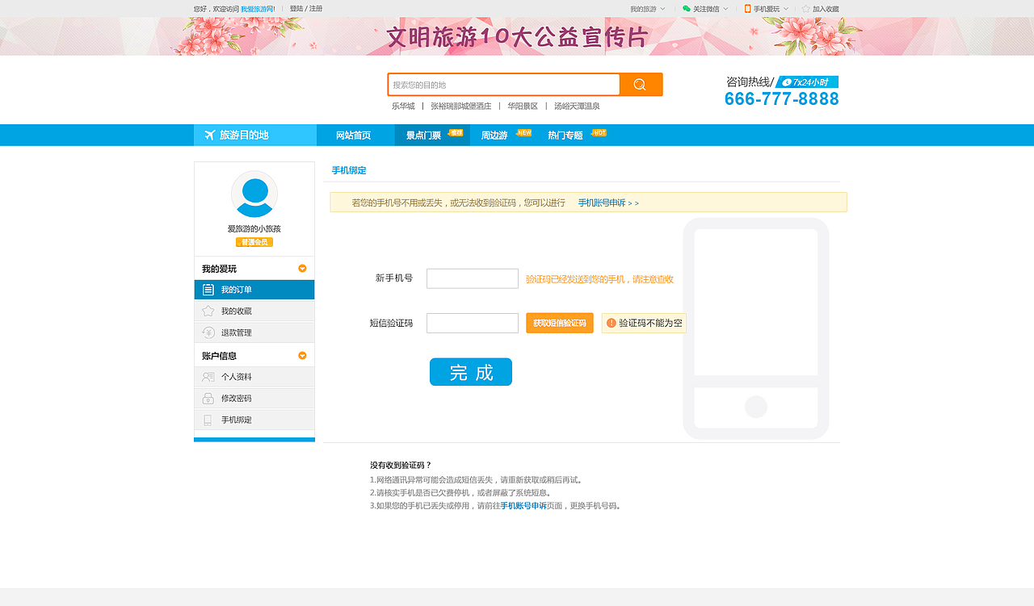
Task: Click the 完成 button
Action: 471,372
